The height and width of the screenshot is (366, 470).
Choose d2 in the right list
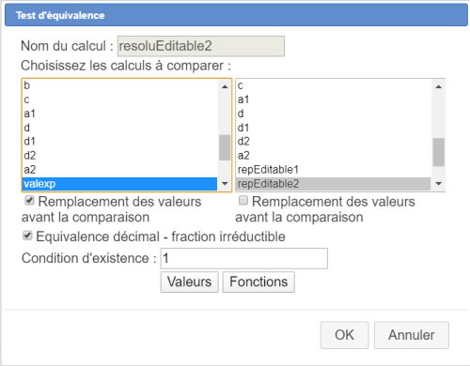(334, 142)
